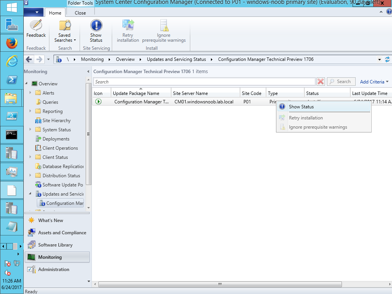The height and width of the screenshot is (294, 392).
Task: Open File Explorer from the taskbar
Action: pyautogui.click(x=12, y=98)
